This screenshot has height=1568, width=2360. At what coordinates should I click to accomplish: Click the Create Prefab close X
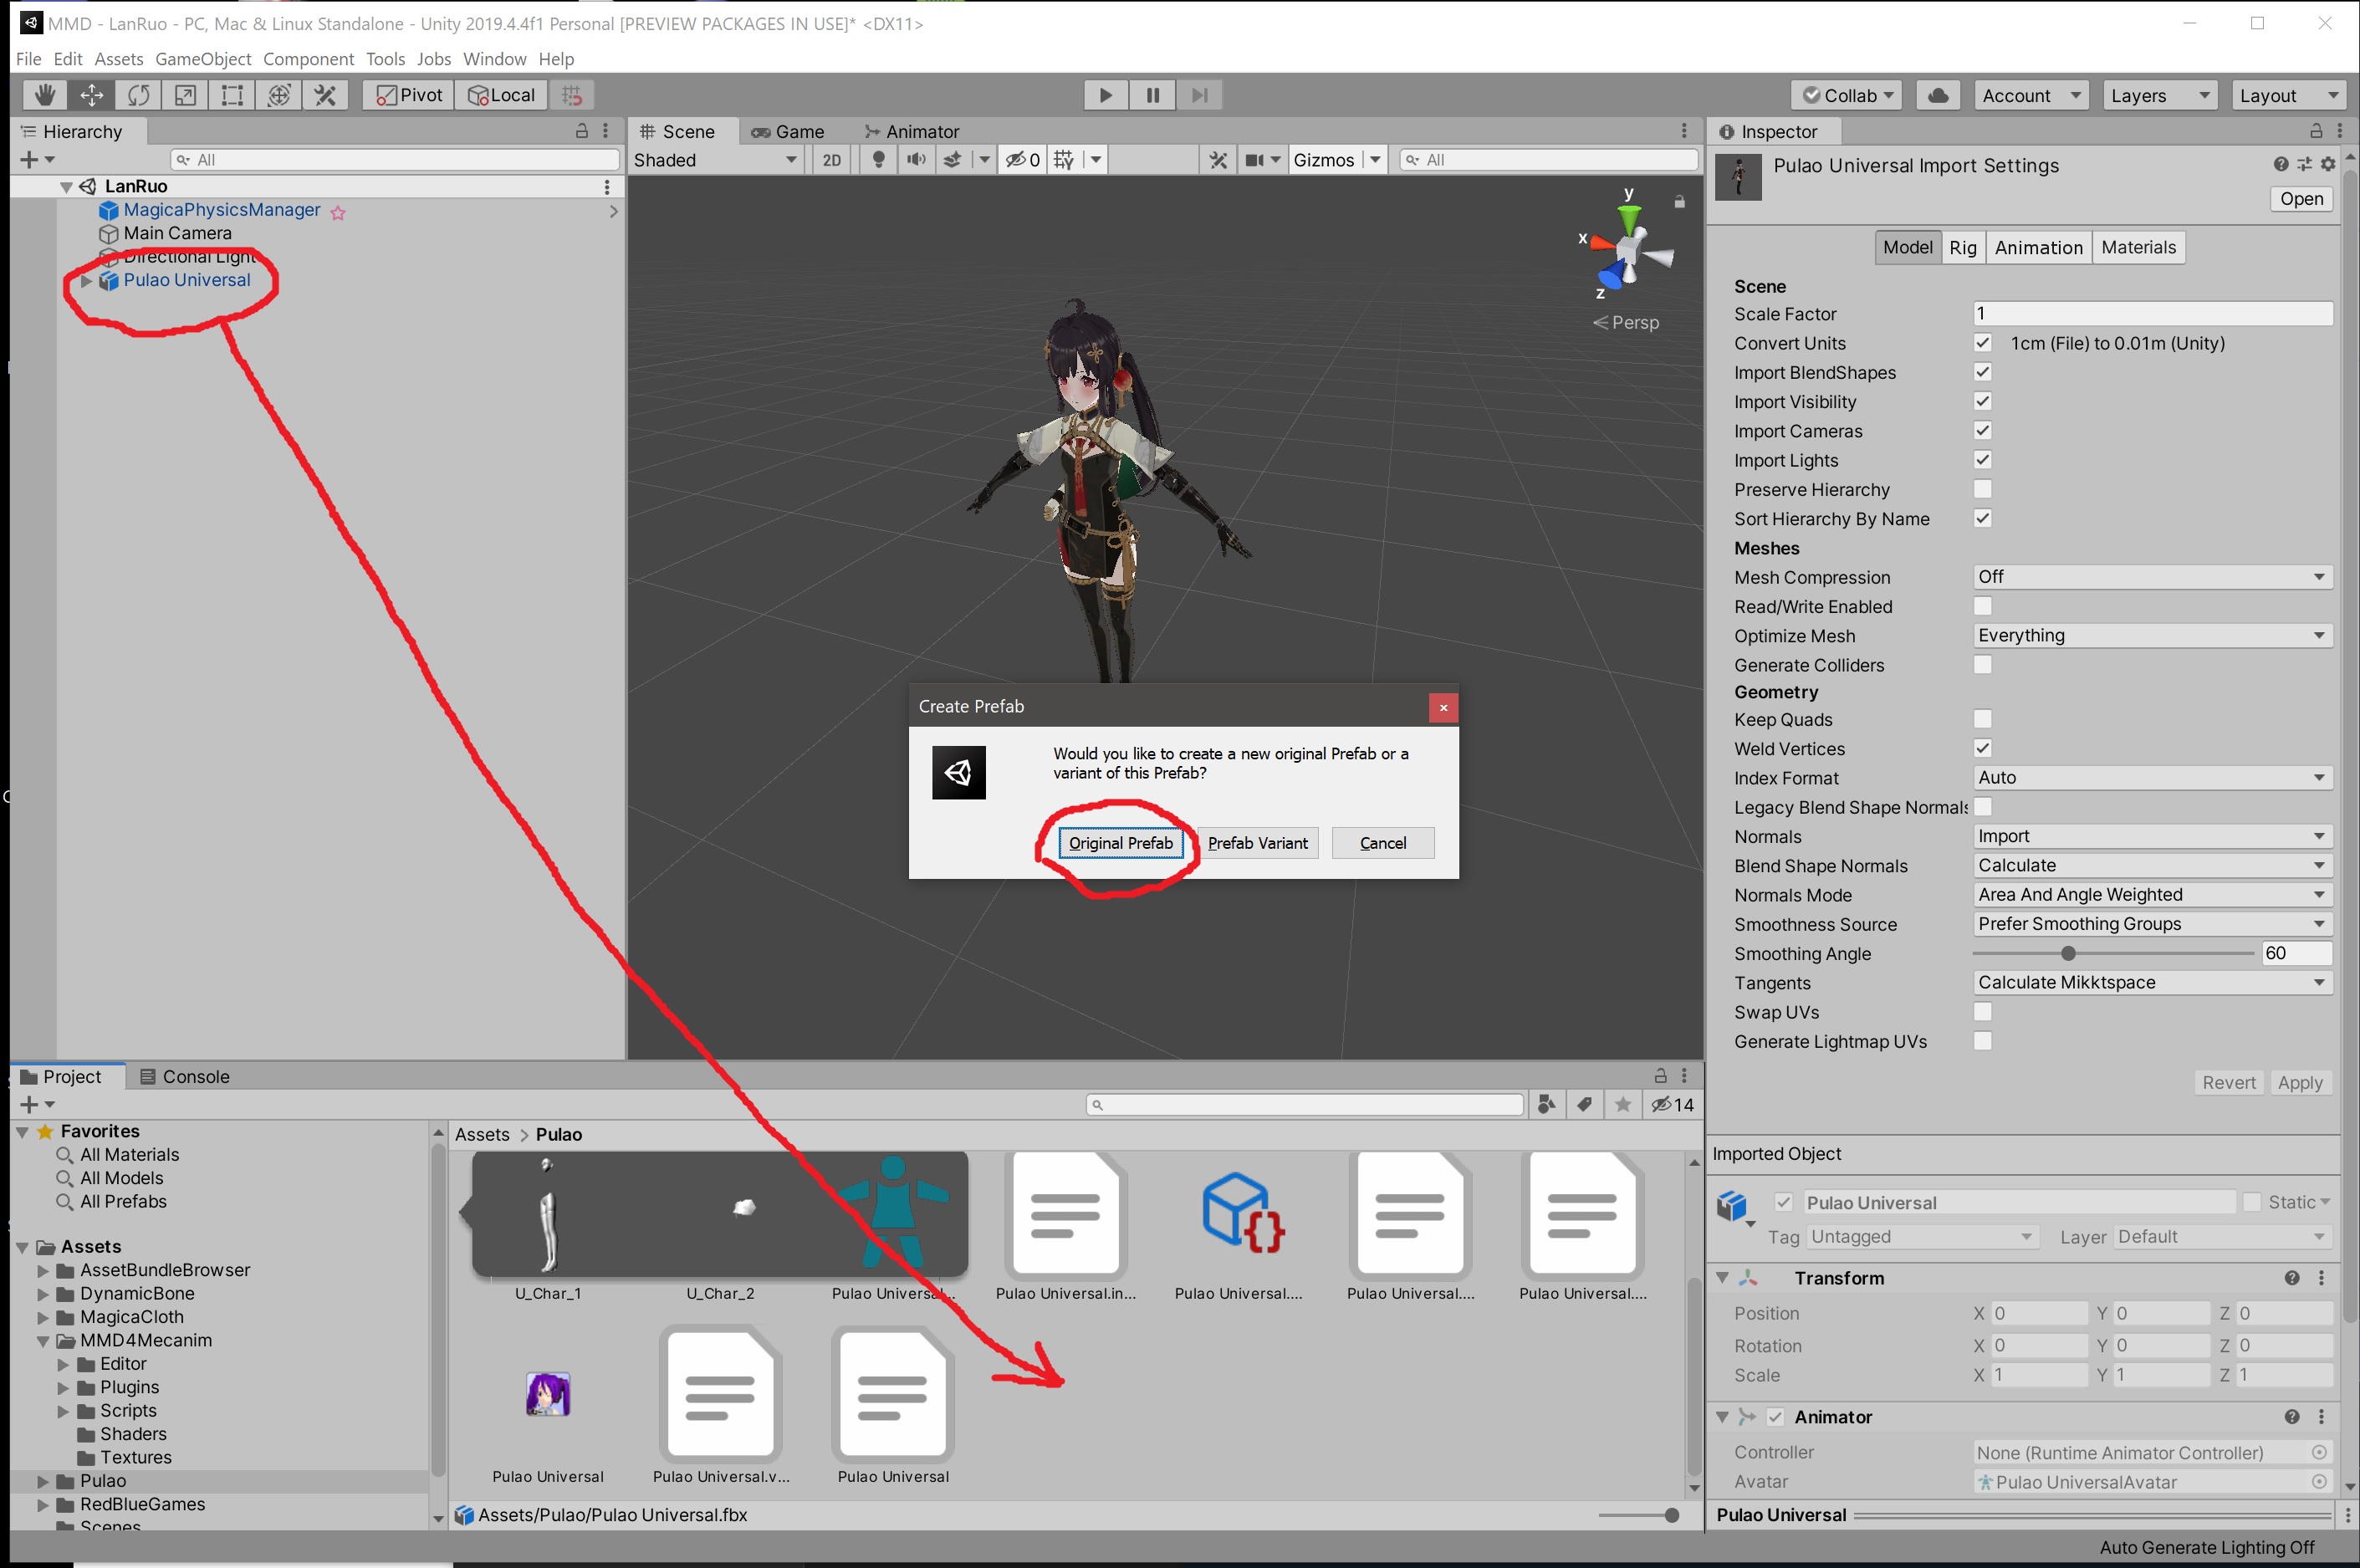1442,707
